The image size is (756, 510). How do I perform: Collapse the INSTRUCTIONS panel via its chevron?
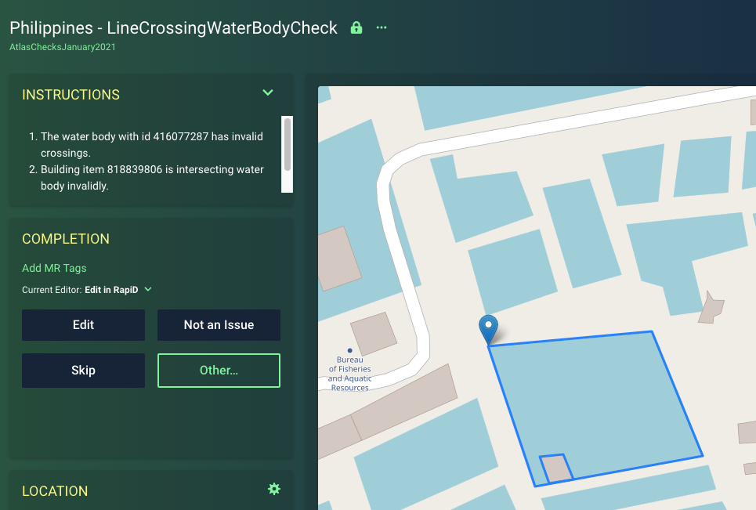(268, 92)
